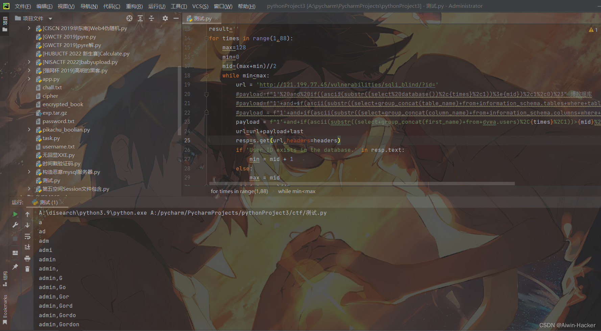The height and width of the screenshot is (331, 601).
Task: Select 时间戳验证码.py file
Action: 58,163
